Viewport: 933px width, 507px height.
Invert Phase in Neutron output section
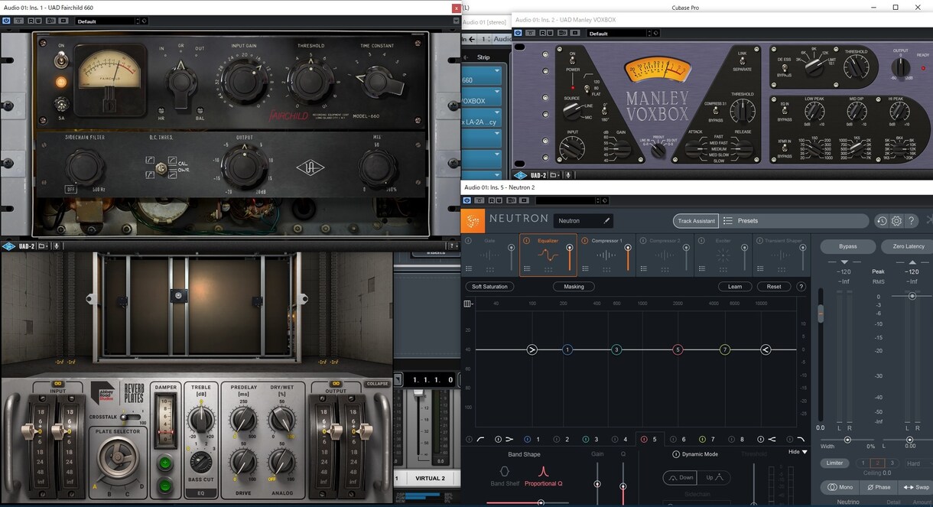point(879,487)
